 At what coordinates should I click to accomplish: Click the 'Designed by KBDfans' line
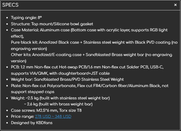click(x=32, y=123)
